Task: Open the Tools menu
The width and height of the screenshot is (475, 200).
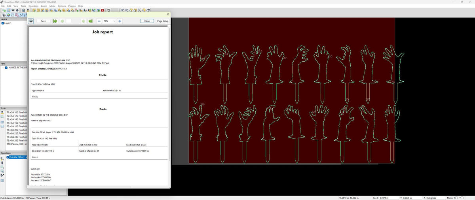Action: coord(23,6)
